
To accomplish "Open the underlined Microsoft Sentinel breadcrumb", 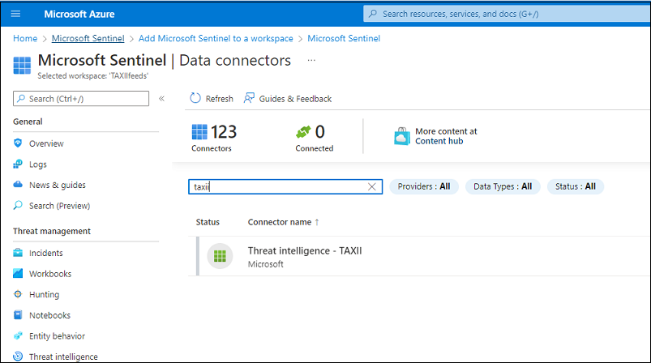I will click(88, 39).
